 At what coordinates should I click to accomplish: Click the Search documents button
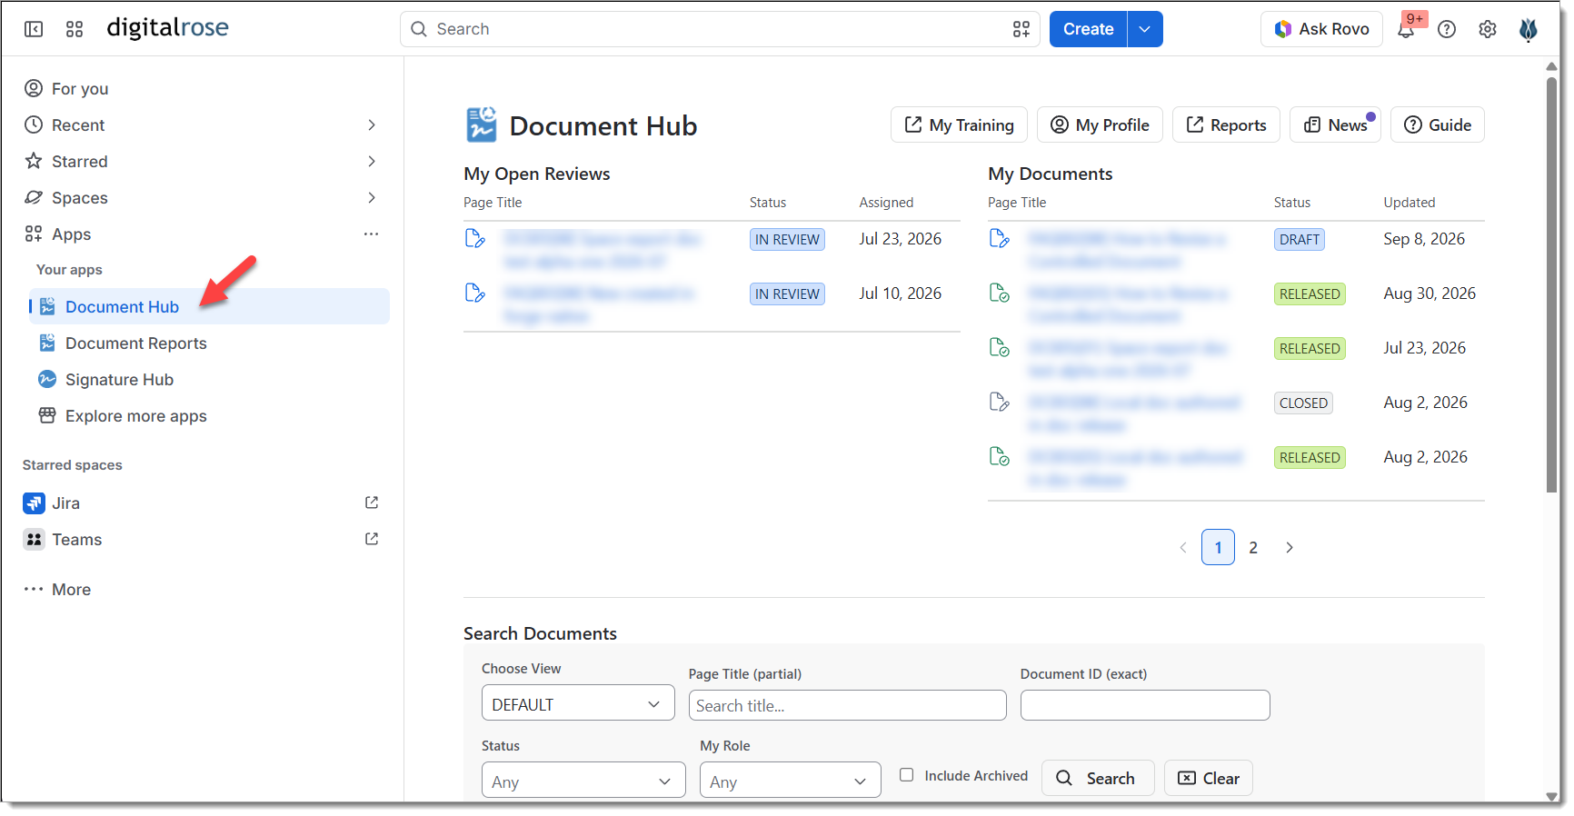pos(1098,778)
